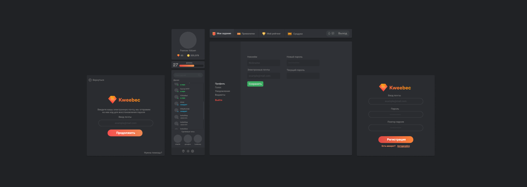Focus the Новый пароль input field
The height and width of the screenshot is (187, 527).
pos(303,63)
